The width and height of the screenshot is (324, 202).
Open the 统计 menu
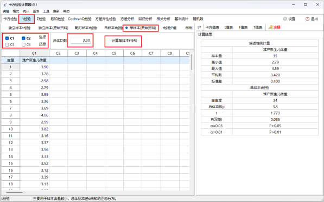click(26, 11)
